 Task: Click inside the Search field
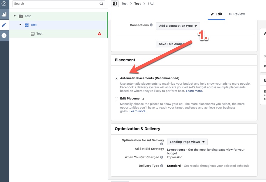click(x=45, y=4)
